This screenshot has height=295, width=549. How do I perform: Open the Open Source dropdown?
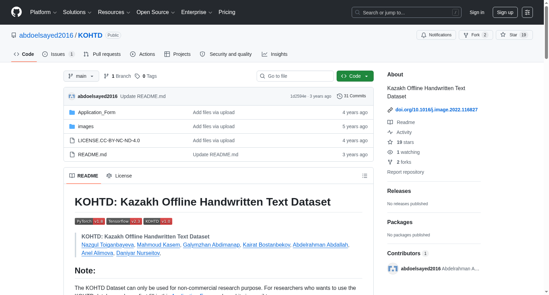point(156,12)
